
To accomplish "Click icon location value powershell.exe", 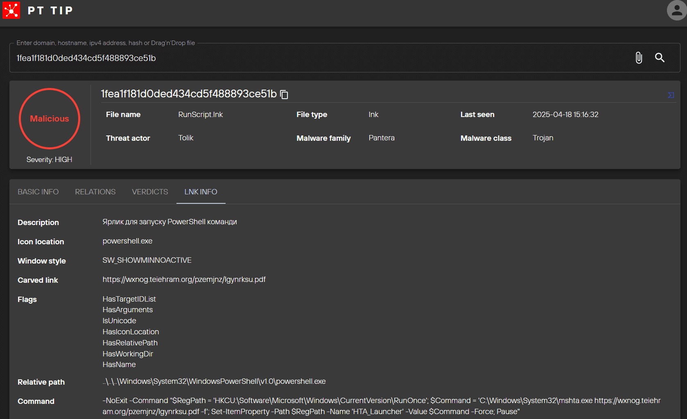I will [x=127, y=241].
